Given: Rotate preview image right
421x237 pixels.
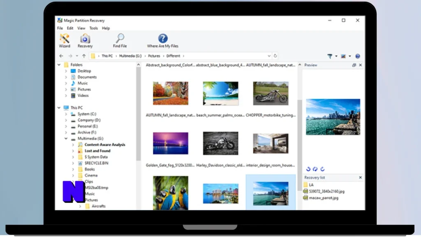Looking at the screenshot, I should [x=322, y=169].
